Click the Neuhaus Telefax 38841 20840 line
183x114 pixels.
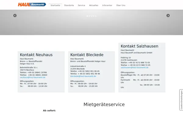(x=34, y=75)
